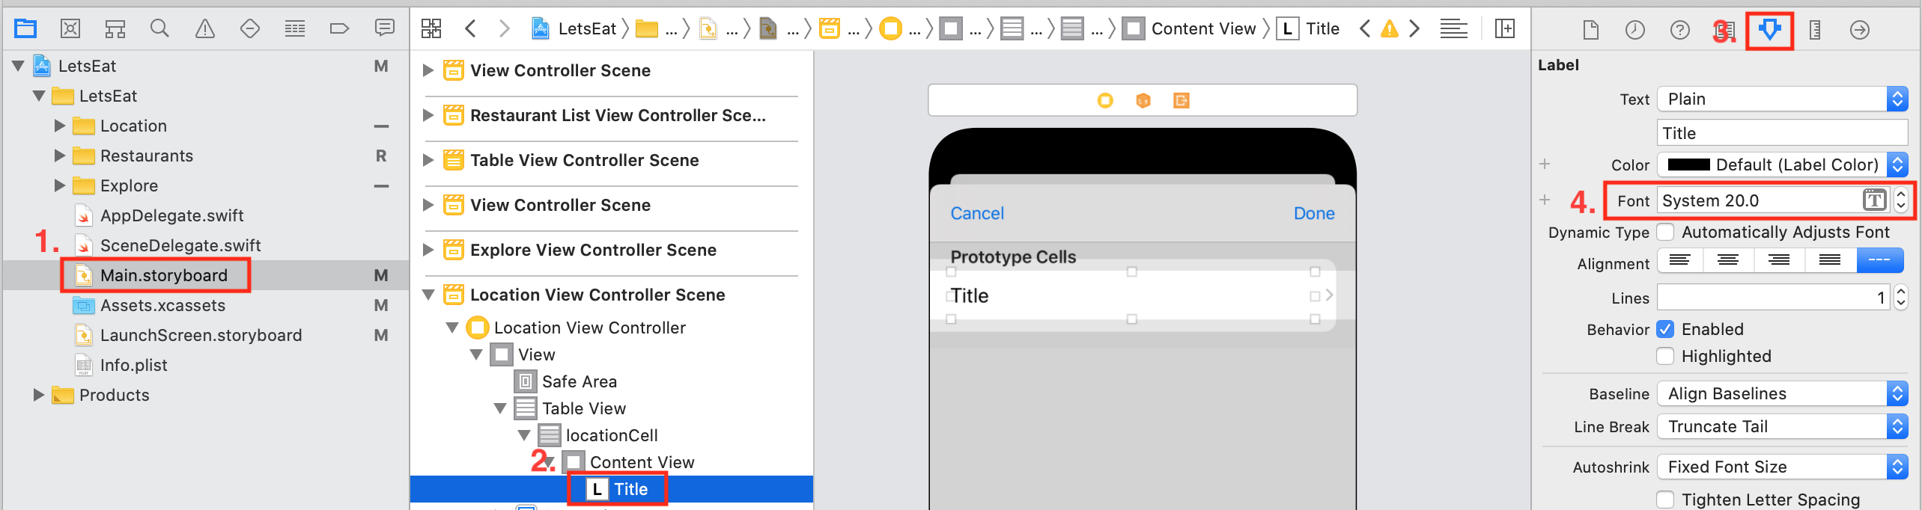Set text alignment to right
Screen dimensions: 1922x510
(1779, 260)
